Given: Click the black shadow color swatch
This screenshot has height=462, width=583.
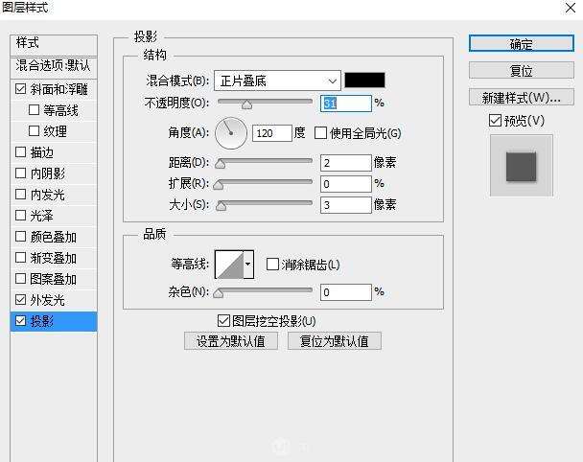Looking at the screenshot, I should (x=364, y=81).
